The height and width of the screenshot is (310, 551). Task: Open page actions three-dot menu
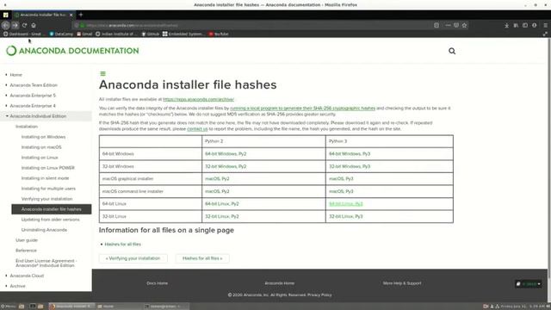tap(448, 25)
